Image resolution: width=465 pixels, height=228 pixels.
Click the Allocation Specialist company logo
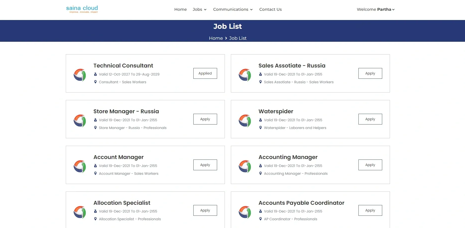tap(80, 212)
